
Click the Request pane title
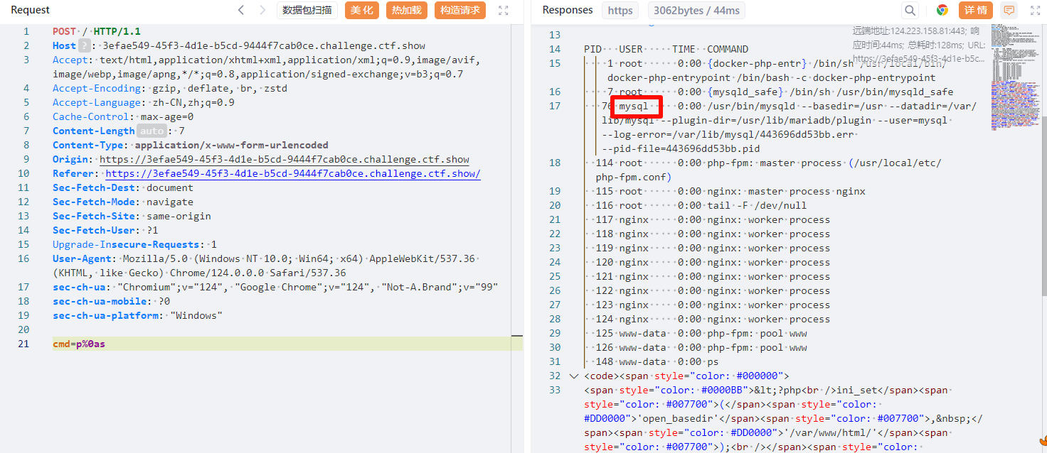point(30,10)
